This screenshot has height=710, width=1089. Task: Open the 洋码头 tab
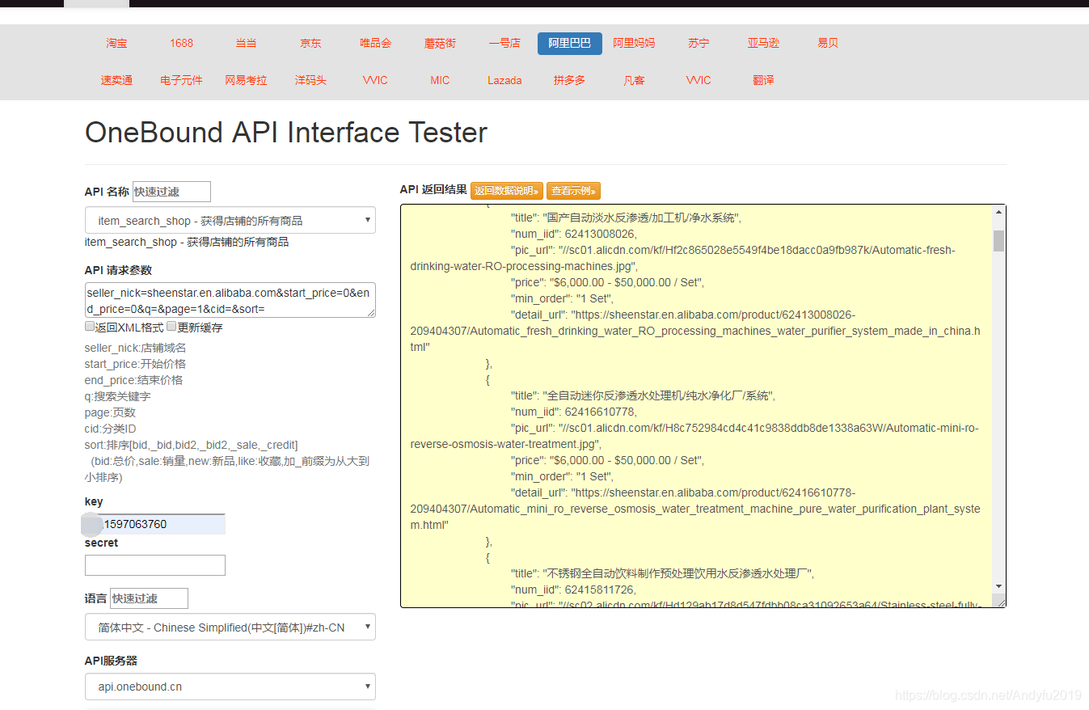point(310,81)
